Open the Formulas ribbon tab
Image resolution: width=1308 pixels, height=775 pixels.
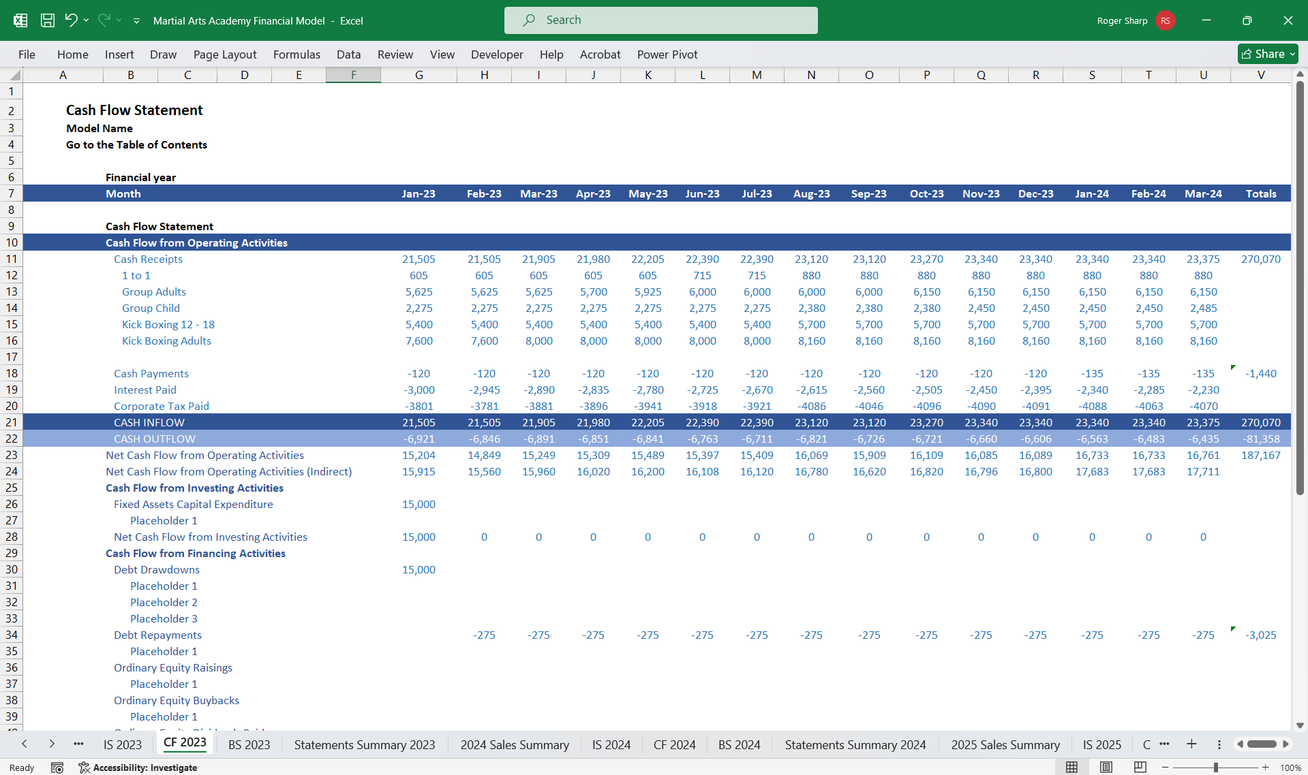296,54
